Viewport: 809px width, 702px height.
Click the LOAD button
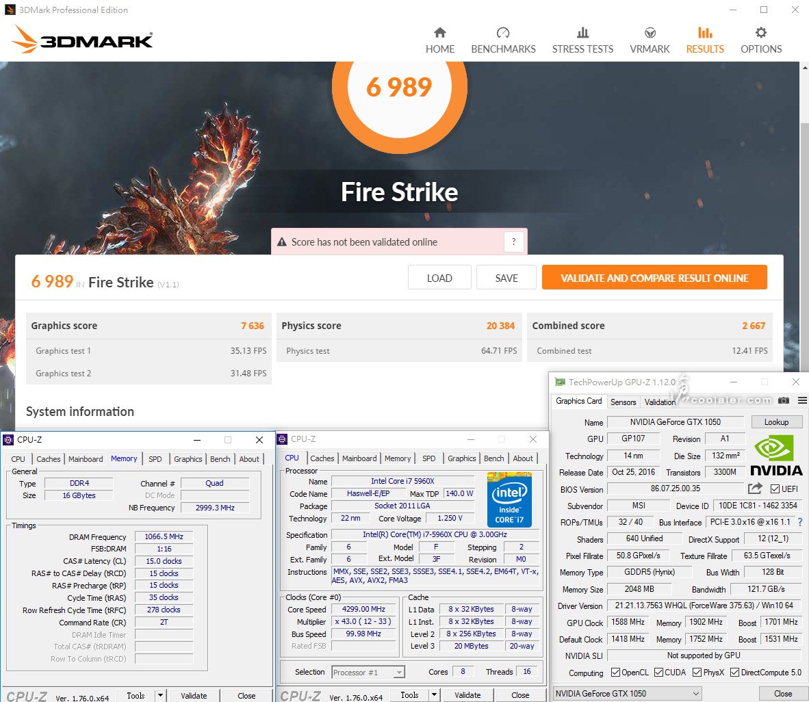(x=439, y=278)
